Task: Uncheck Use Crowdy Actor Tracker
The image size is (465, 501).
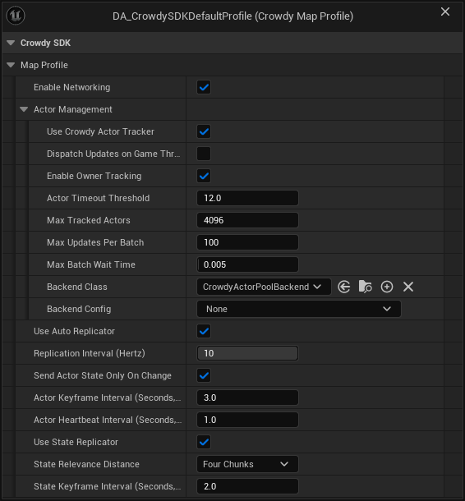Action: tap(204, 131)
